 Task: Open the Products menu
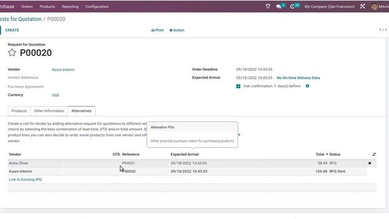pos(47,7)
